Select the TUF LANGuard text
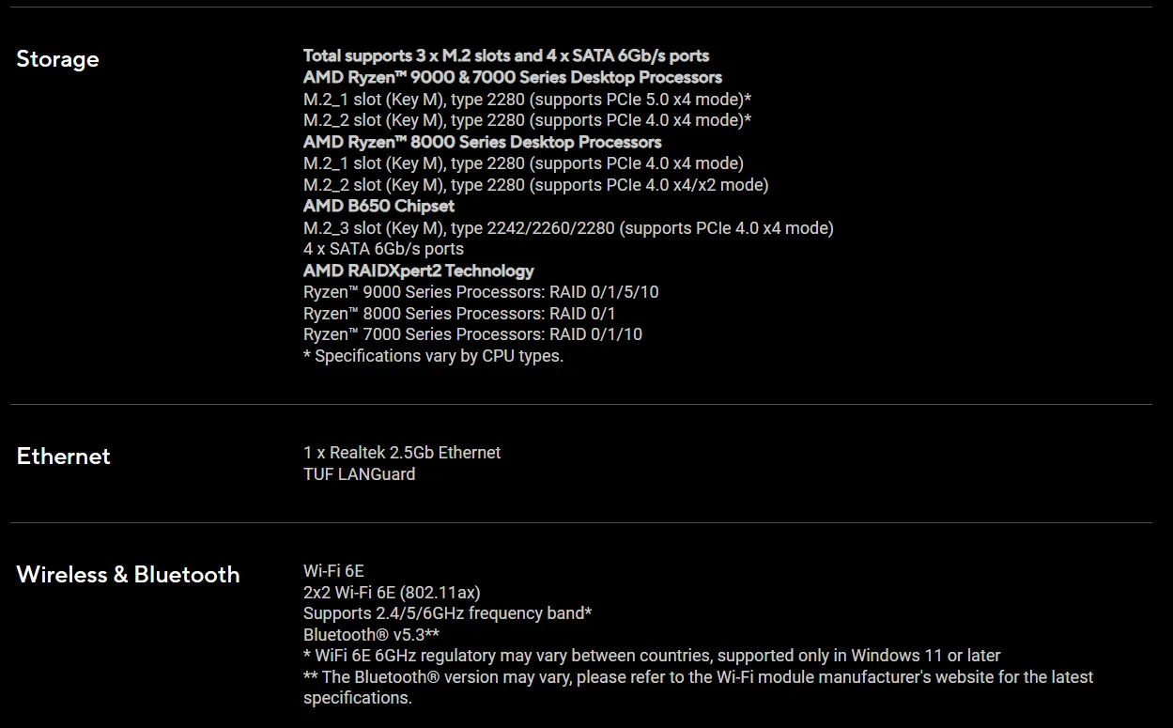The width and height of the screenshot is (1173, 728). point(359,474)
